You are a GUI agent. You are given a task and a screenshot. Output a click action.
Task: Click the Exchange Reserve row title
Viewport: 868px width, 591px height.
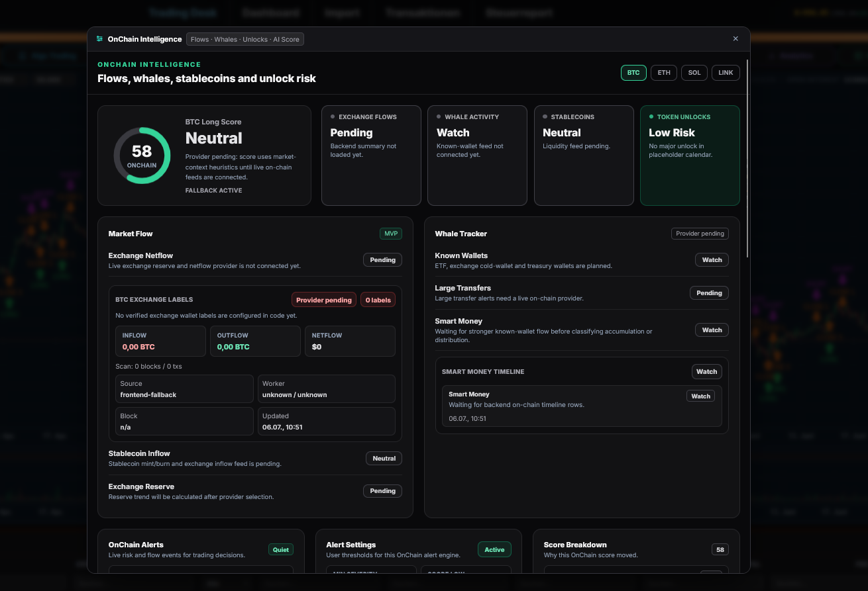point(141,486)
